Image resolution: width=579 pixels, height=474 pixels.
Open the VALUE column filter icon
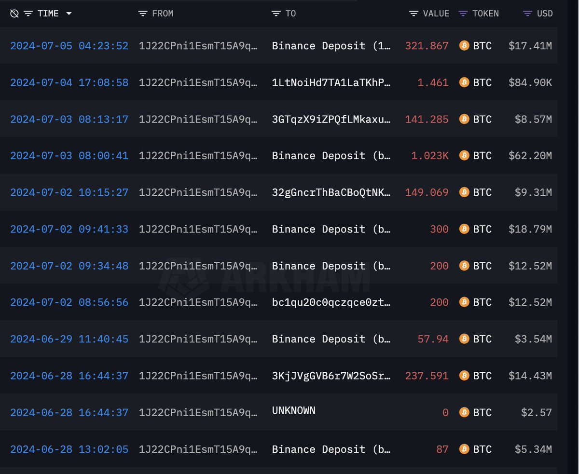pos(413,14)
